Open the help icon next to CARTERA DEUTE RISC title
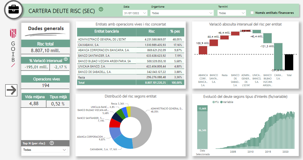 tap(101, 9)
